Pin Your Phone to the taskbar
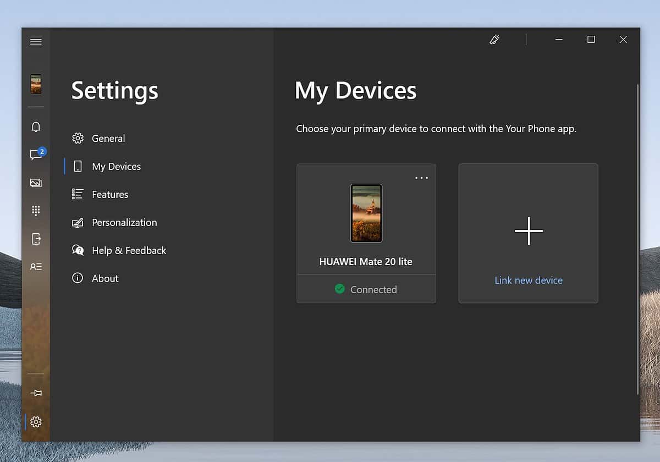 (x=36, y=393)
